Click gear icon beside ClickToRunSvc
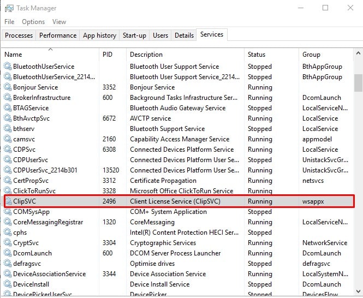Image resolution: width=363 pixels, height=298 pixels. [x=8, y=191]
